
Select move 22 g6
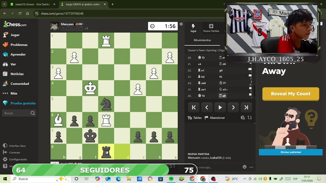coord(221,70)
